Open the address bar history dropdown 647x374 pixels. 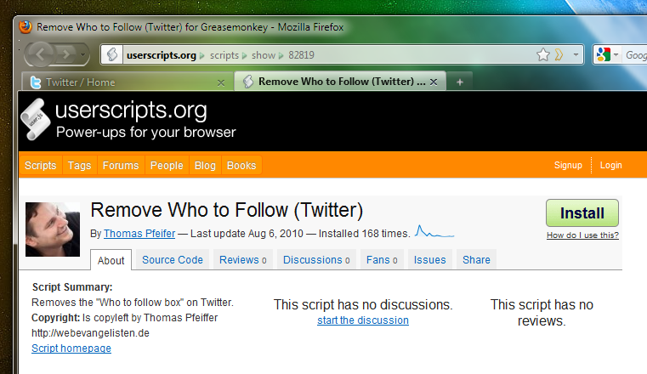(x=576, y=54)
